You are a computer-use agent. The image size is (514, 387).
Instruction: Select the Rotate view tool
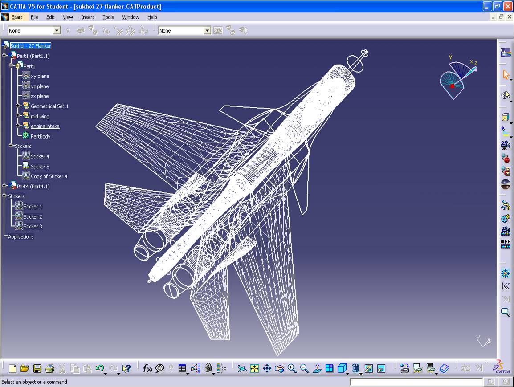click(x=280, y=369)
